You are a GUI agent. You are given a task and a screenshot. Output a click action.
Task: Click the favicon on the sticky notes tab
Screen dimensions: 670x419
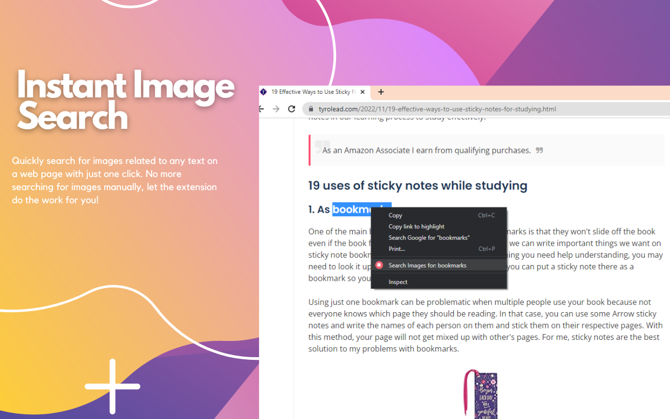pos(264,92)
